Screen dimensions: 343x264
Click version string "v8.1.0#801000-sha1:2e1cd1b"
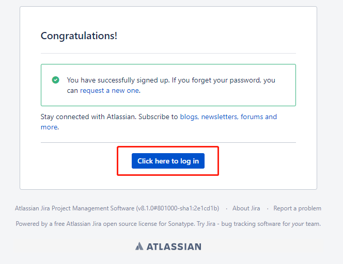click(x=178, y=208)
